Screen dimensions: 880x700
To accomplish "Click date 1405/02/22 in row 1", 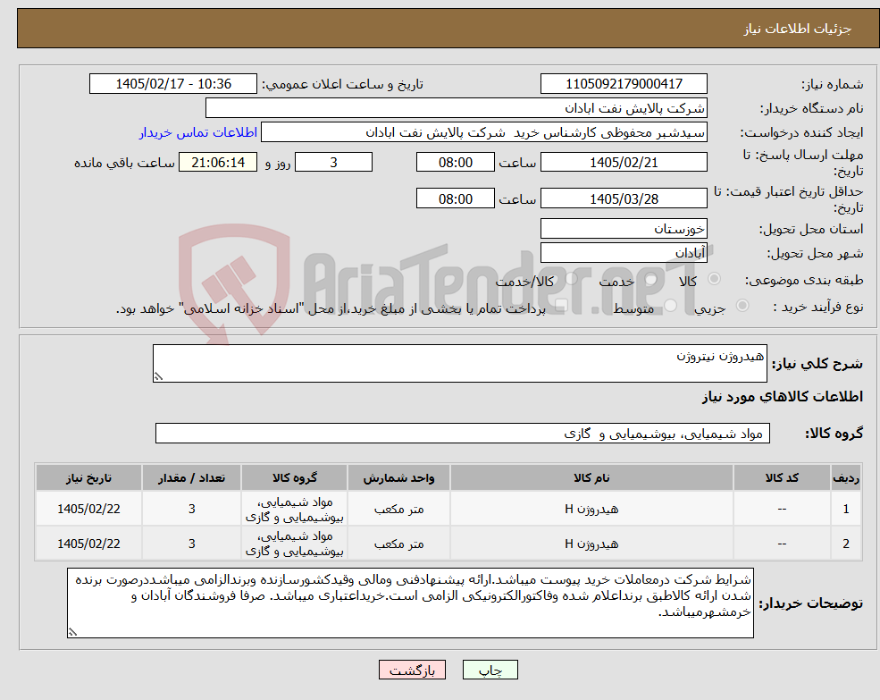I will pyautogui.click(x=88, y=509).
